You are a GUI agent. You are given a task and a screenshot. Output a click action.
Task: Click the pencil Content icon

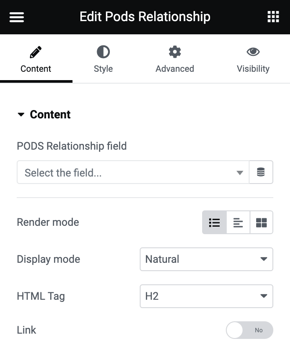[x=36, y=53]
